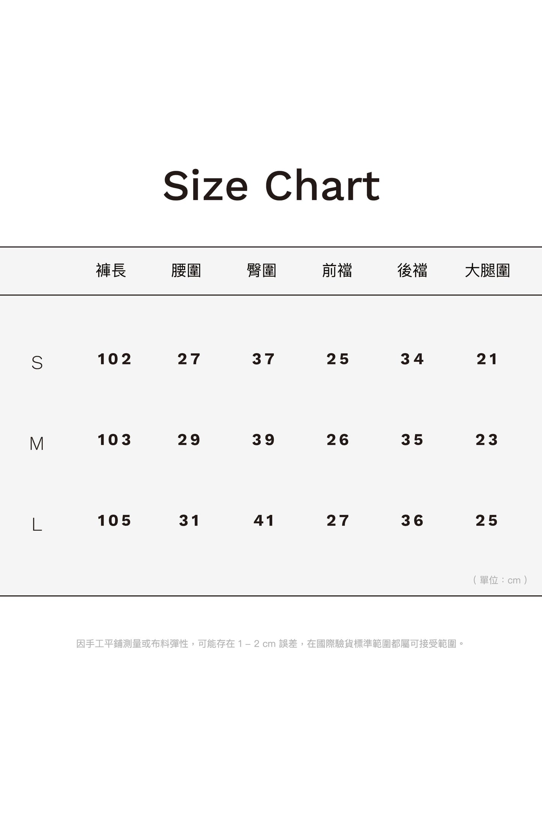Click the measurement tolerance disclaimer text
The width and height of the screenshot is (542, 813).
tap(270, 644)
